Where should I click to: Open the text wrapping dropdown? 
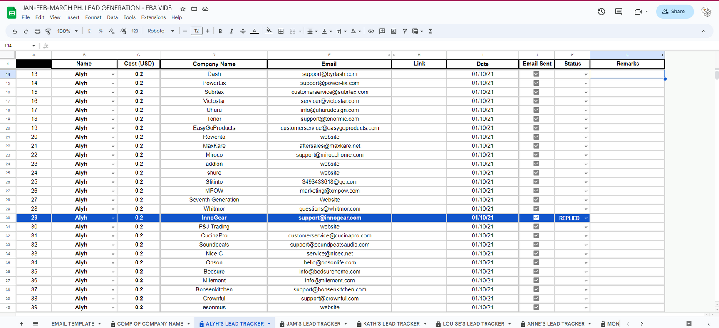point(341,31)
